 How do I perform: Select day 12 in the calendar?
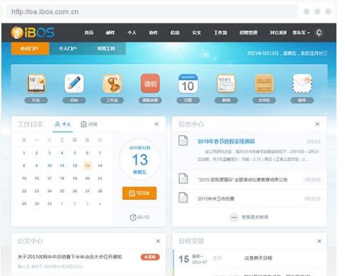point(75,166)
